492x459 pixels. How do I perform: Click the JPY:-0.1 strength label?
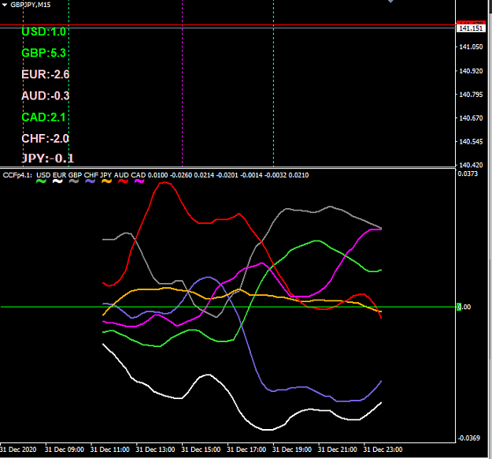pyautogui.click(x=48, y=159)
